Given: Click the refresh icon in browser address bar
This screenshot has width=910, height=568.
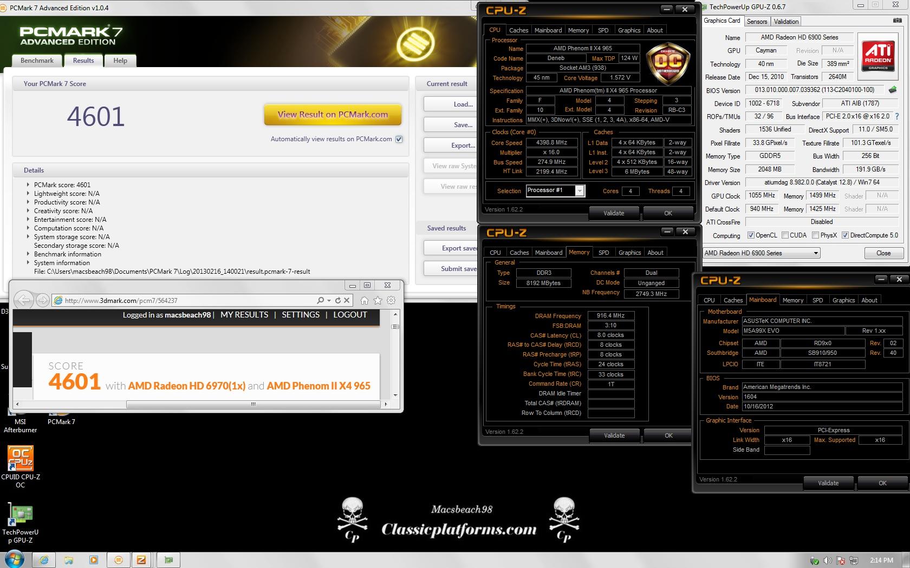Looking at the screenshot, I should [338, 300].
